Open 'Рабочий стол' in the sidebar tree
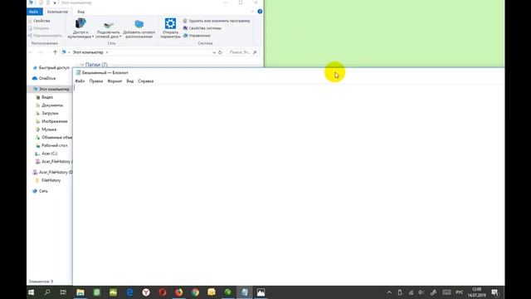The image size is (531, 299). pyautogui.click(x=51, y=145)
